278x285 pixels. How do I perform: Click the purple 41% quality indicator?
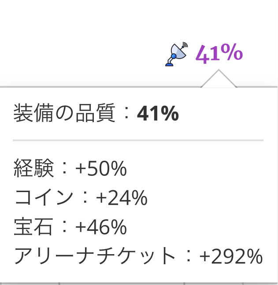(219, 54)
